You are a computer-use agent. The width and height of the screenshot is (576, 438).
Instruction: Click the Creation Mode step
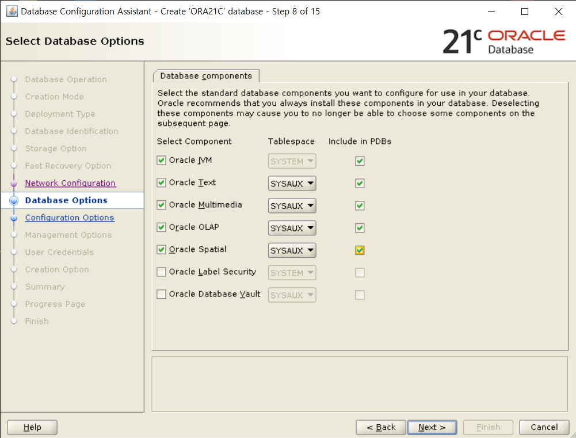point(54,97)
